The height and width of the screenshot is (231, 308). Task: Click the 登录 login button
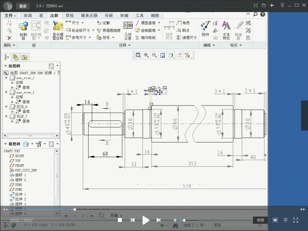pos(23,6)
